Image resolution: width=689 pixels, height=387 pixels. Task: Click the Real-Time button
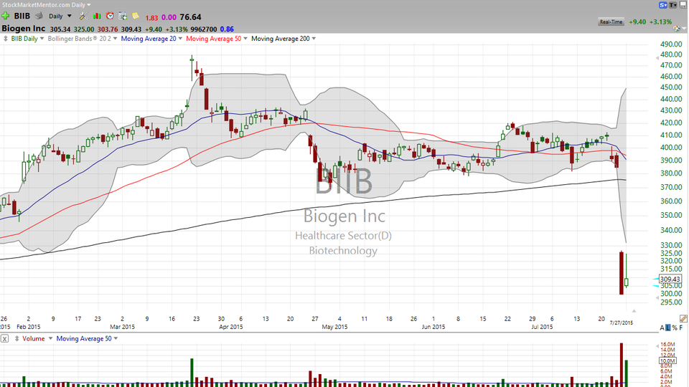click(611, 22)
